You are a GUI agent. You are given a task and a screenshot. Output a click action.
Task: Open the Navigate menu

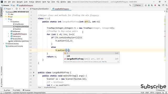[x=20, y=2]
